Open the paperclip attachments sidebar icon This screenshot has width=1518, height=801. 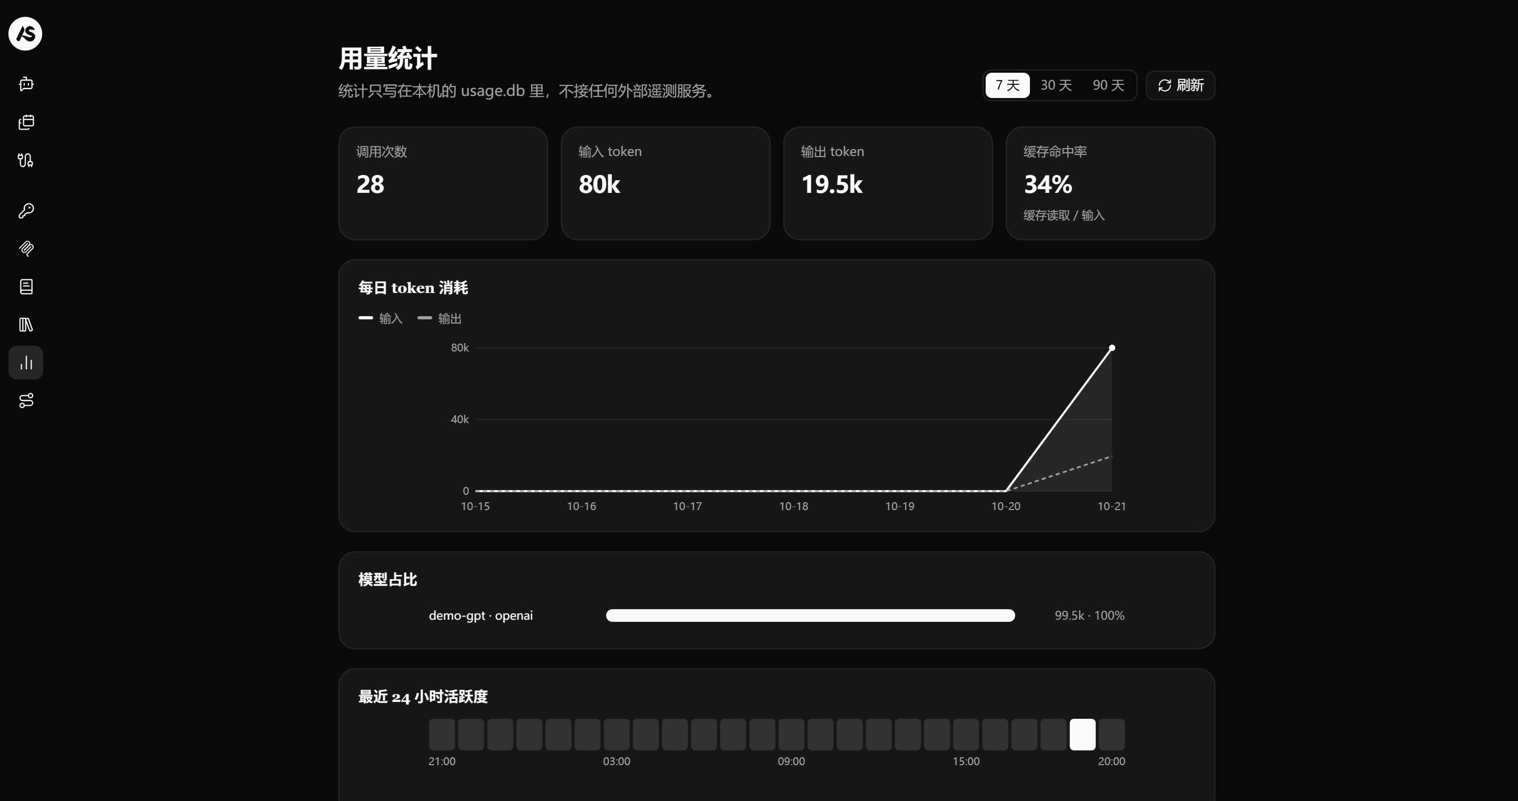point(26,249)
